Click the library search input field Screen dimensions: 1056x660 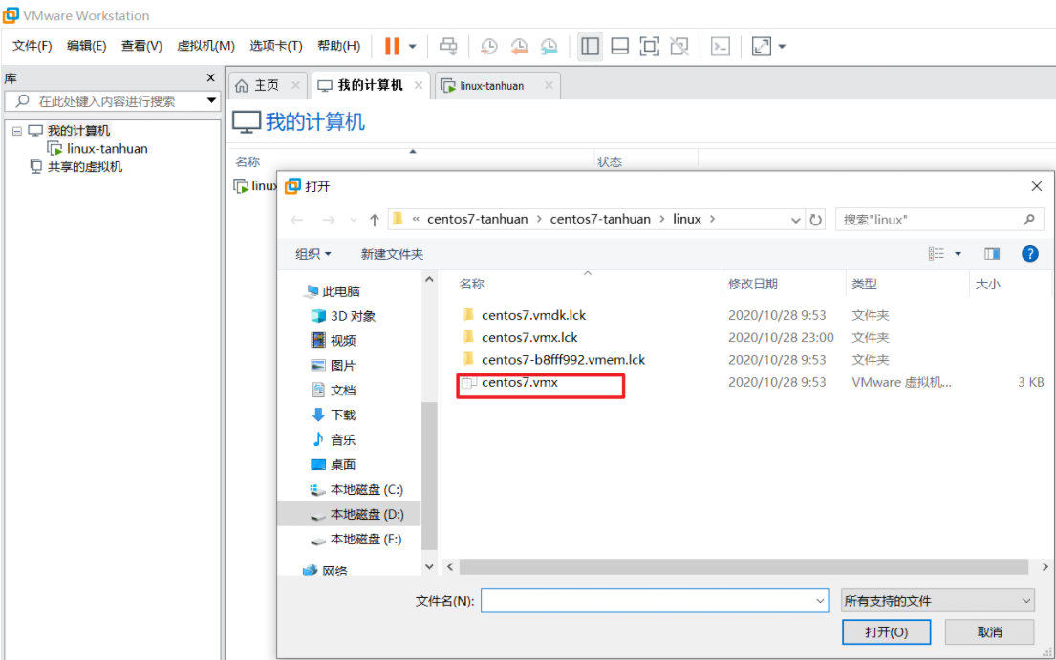(111, 101)
